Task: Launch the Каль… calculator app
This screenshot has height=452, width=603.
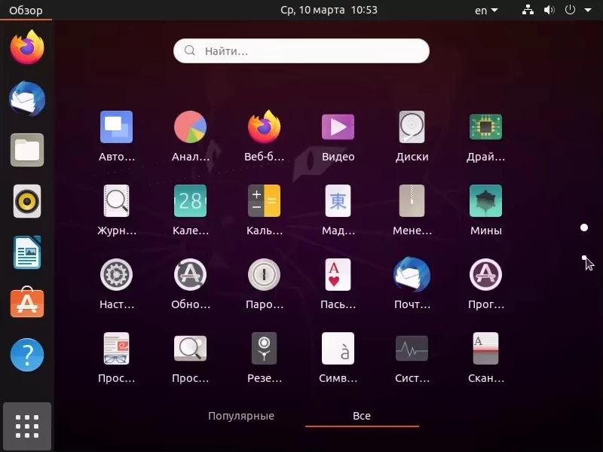Action: point(265,201)
